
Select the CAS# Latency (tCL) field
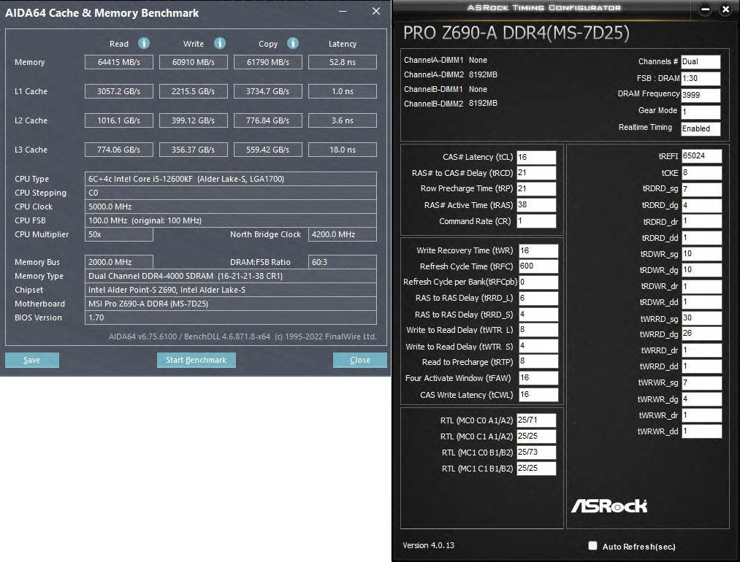(x=537, y=157)
